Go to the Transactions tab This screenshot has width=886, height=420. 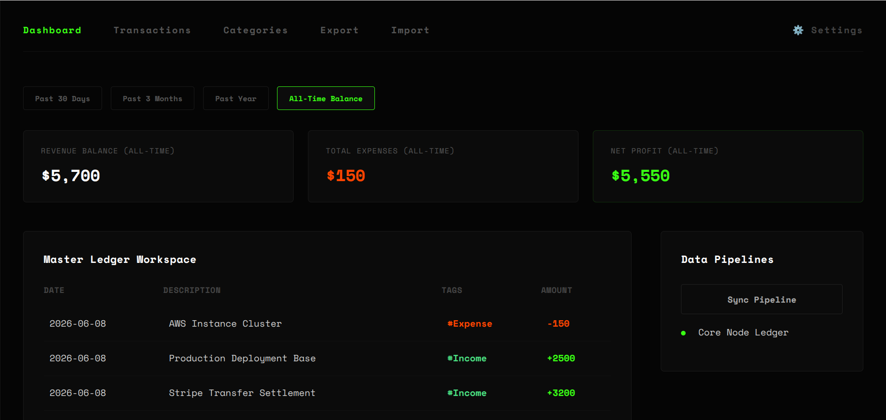coord(152,30)
